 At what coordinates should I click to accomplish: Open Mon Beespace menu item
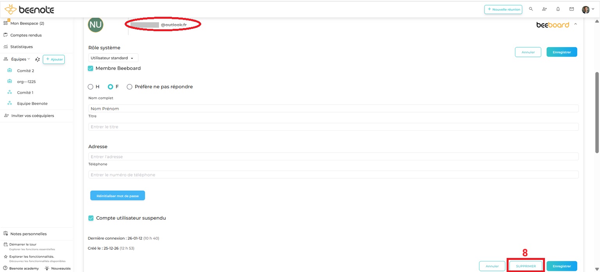(x=27, y=23)
